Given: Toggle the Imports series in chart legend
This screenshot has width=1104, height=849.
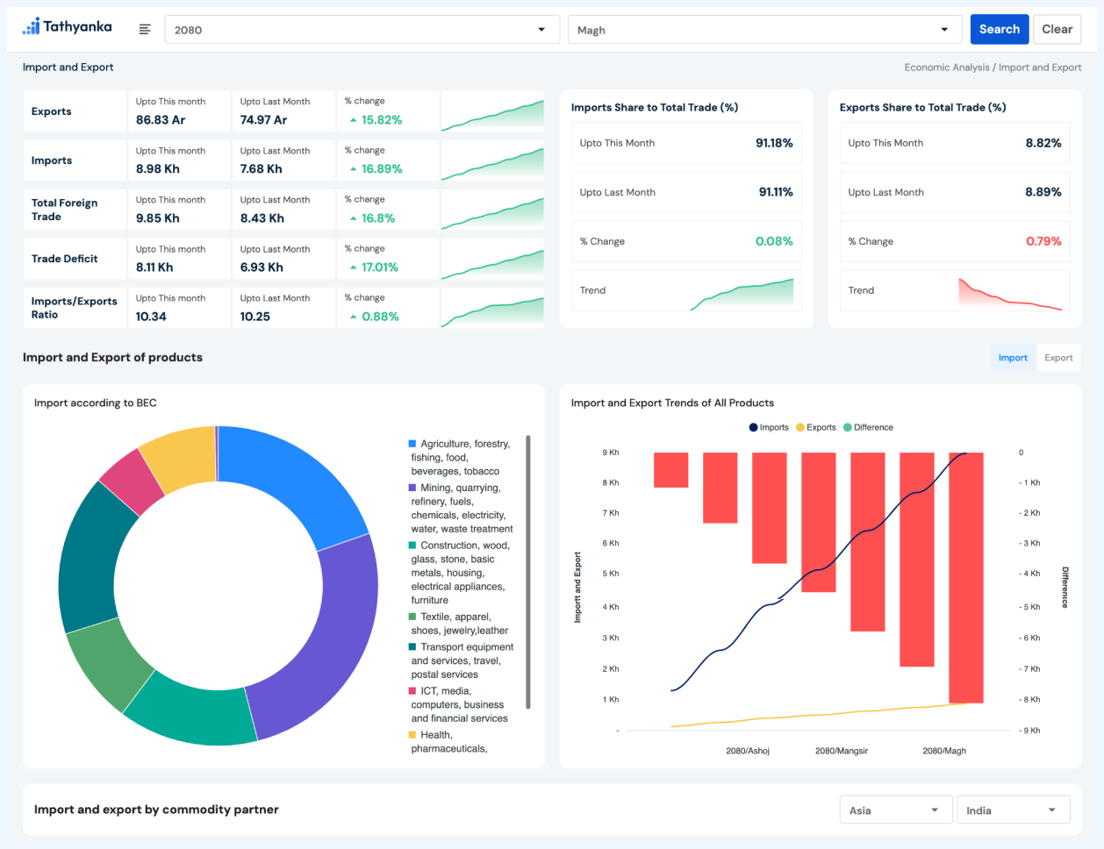Looking at the screenshot, I should (769, 428).
